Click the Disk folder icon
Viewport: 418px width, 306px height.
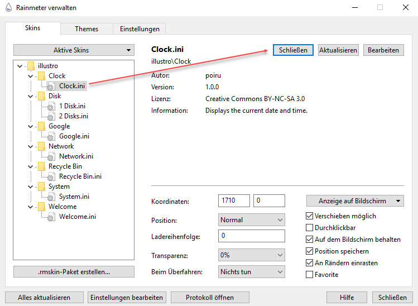[42, 96]
